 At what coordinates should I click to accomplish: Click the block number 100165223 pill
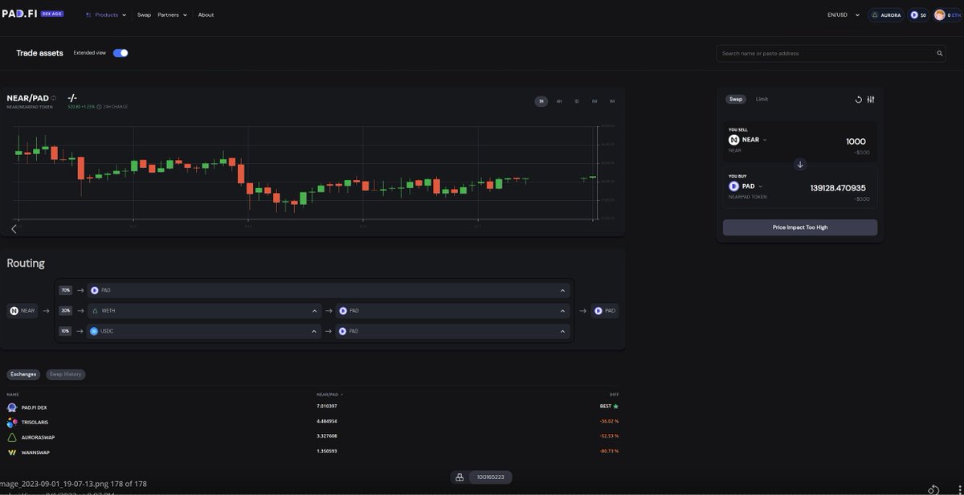click(x=490, y=477)
